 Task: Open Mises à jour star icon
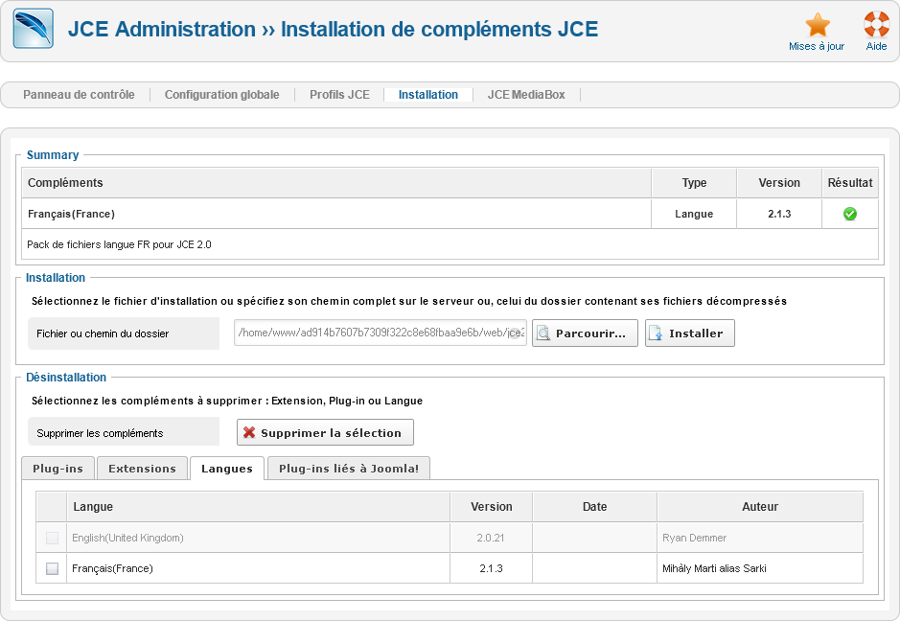click(817, 25)
